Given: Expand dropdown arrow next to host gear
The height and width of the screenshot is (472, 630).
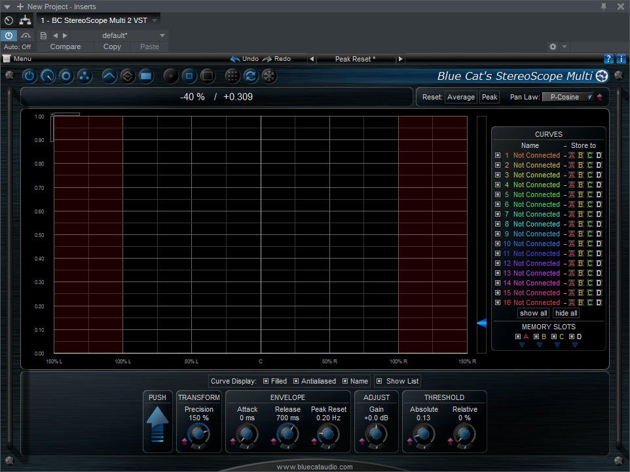Looking at the screenshot, I should 564,46.
